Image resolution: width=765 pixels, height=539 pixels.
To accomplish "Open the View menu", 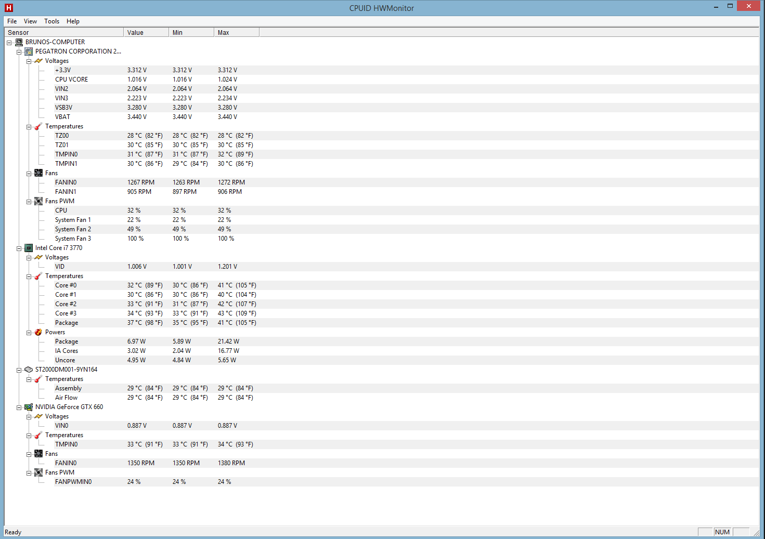I will pyautogui.click(x=30, y=21).
